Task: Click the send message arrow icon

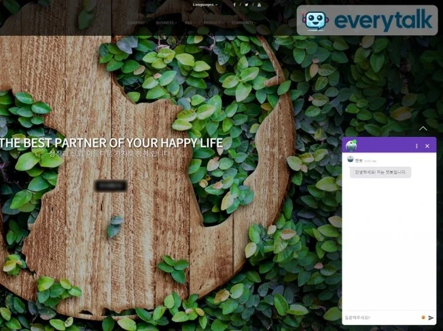Action: point(431,317)
